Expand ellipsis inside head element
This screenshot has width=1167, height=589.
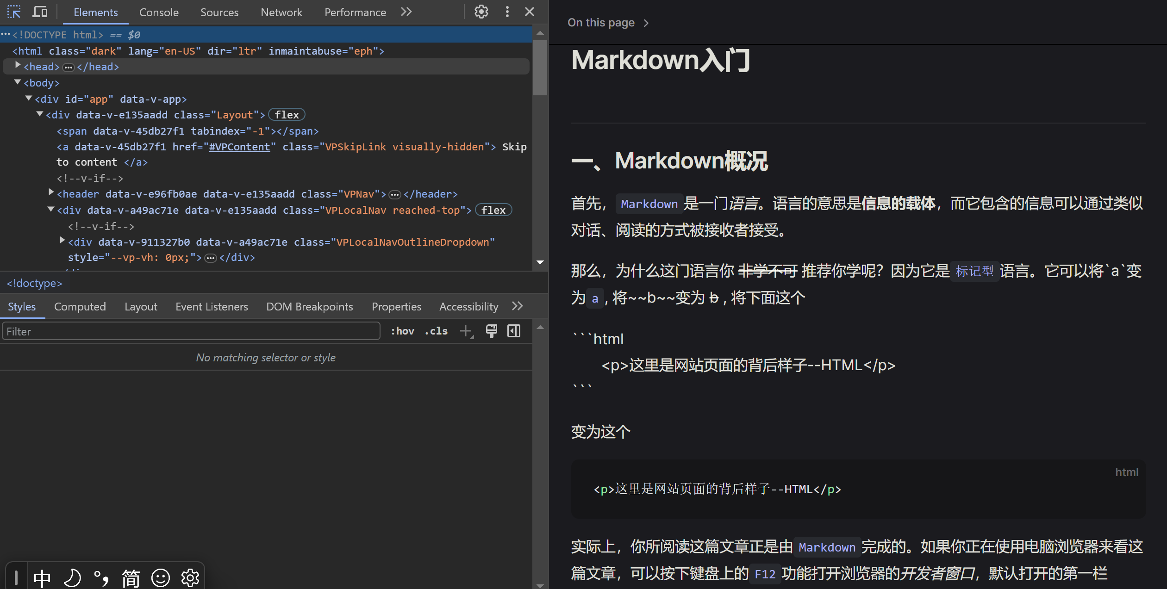(69, 68)
